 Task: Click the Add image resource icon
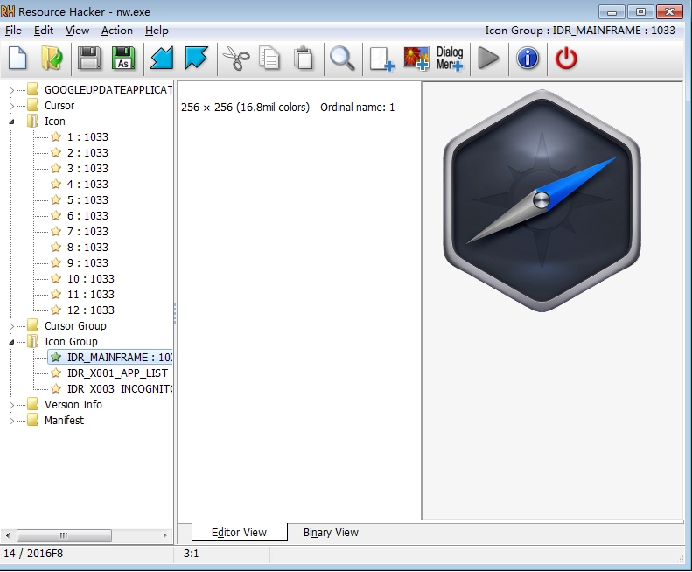416,59
